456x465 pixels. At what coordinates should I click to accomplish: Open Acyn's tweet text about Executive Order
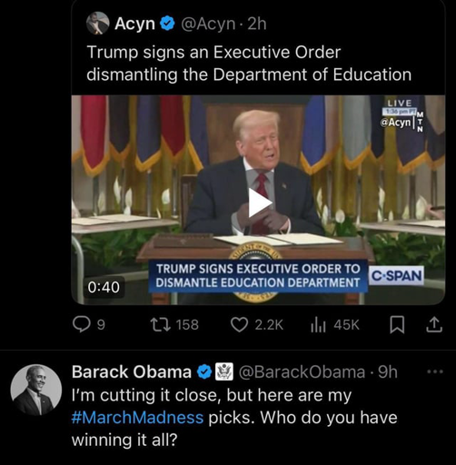coord(249,64)
